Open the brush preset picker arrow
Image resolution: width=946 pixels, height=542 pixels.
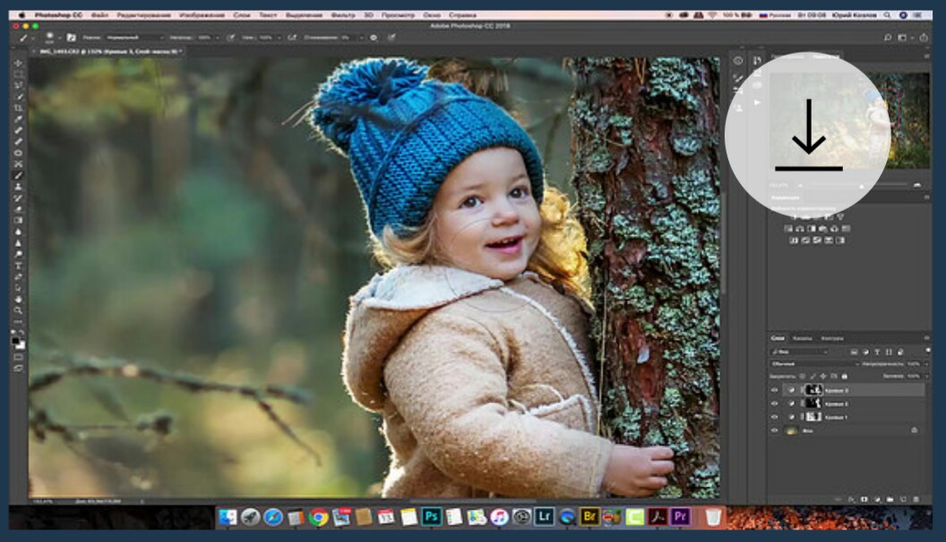(x=60, y=38)
